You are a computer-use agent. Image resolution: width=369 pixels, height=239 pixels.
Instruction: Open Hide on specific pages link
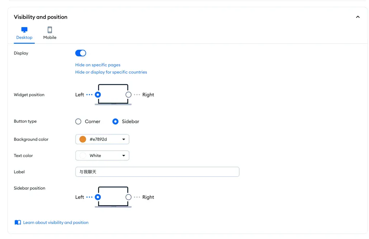point(98,65)
